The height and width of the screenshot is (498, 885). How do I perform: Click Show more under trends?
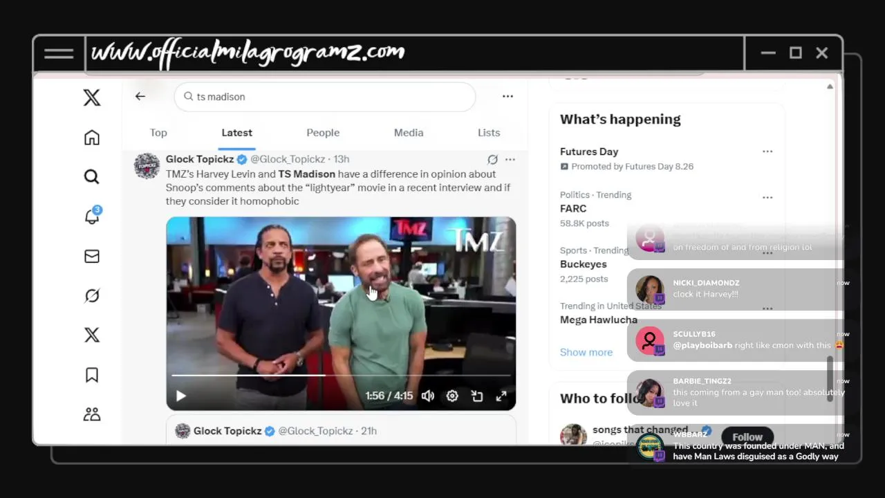(586, 352)
